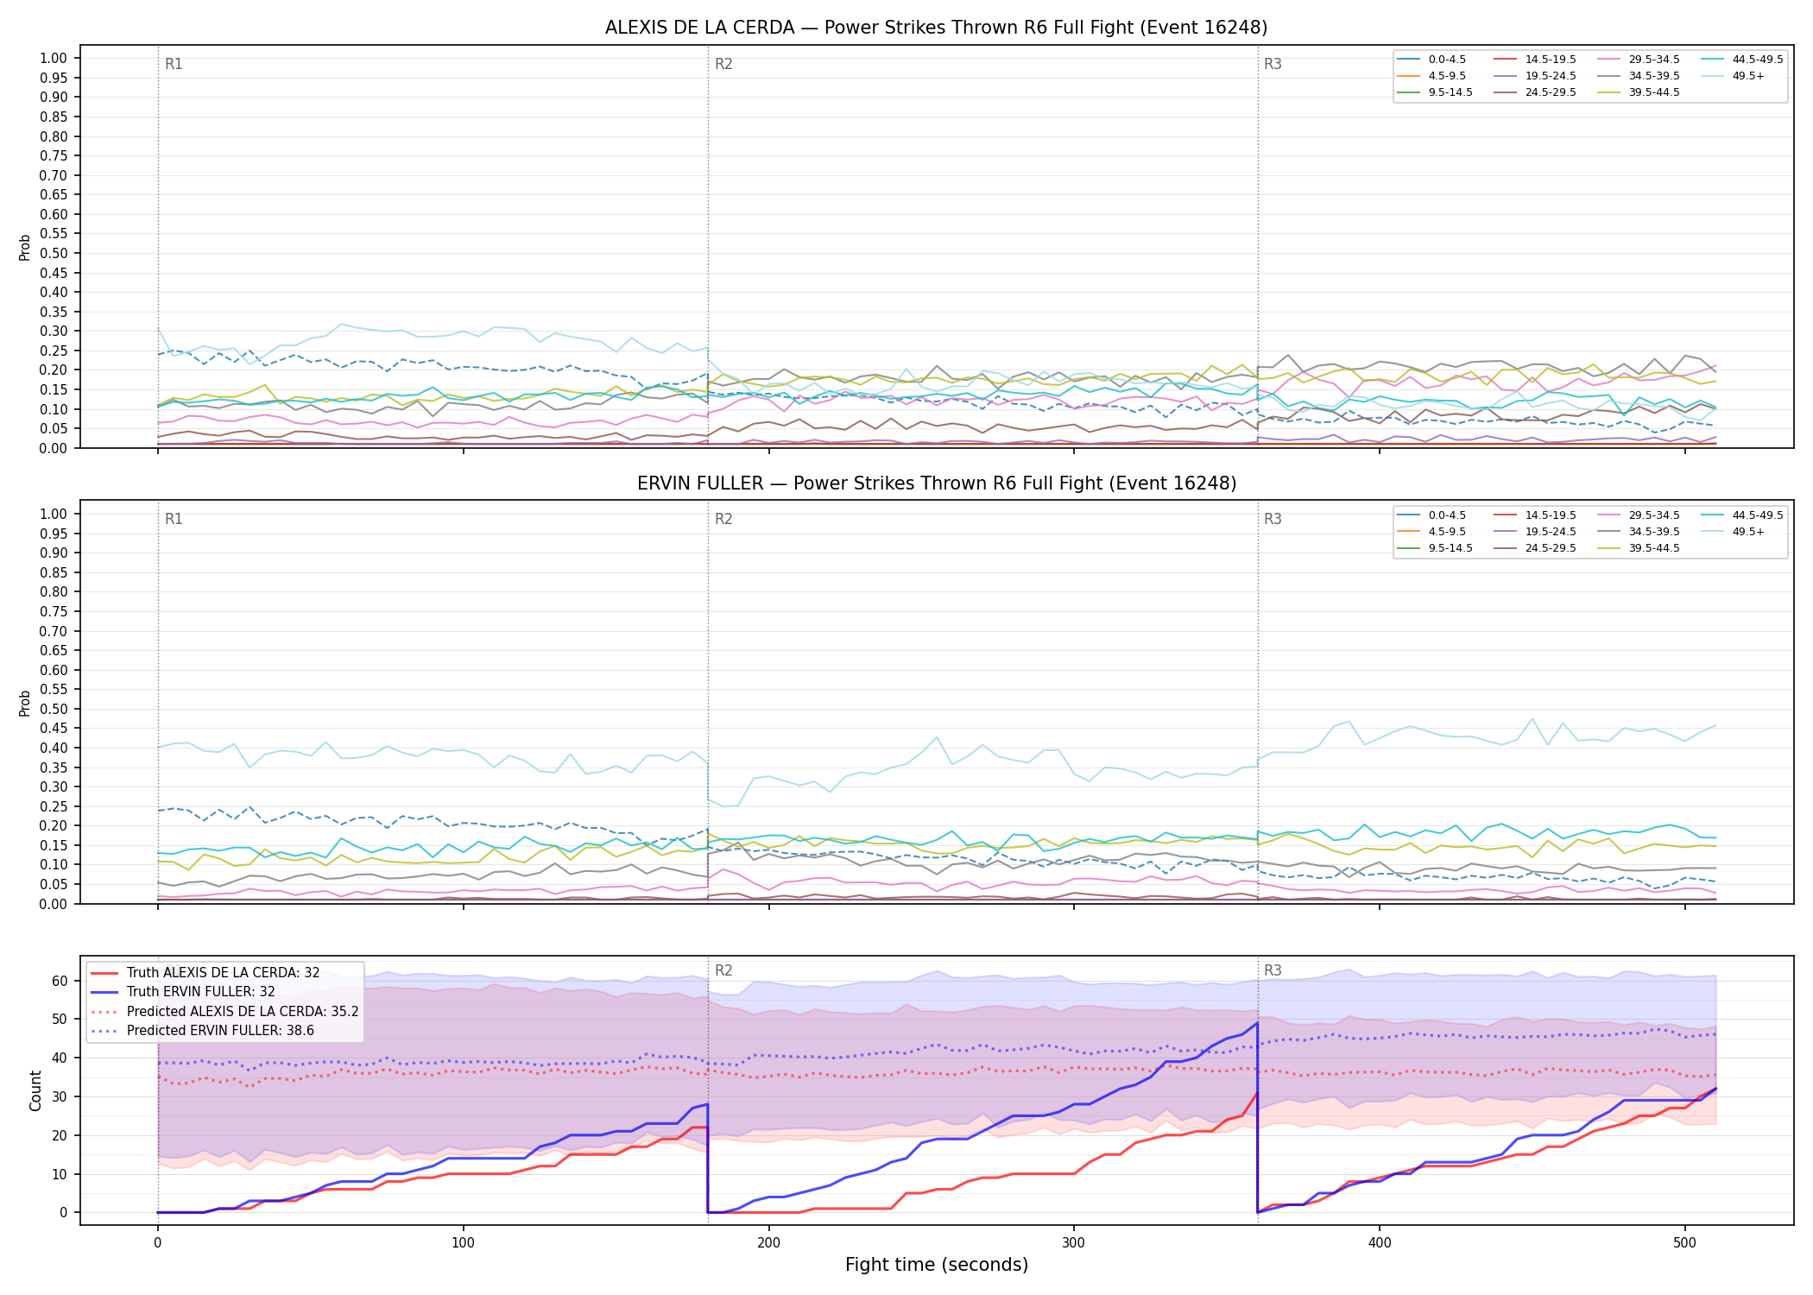Image resolution: width=1813 pixels, height=1295 pixels.
Task: Click the 60 tick on the Count axis
Action: point(60,981)
